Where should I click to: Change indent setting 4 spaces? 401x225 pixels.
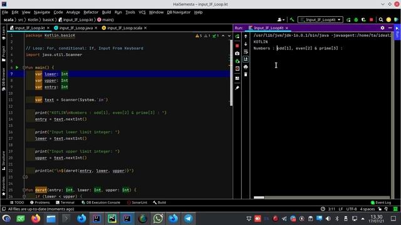point(367,209)
